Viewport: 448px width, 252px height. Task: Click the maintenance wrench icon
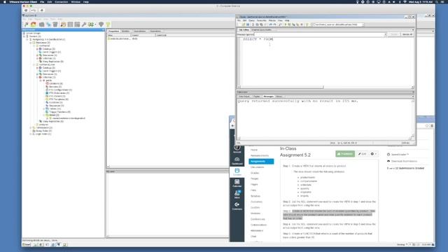pos(84,25)
